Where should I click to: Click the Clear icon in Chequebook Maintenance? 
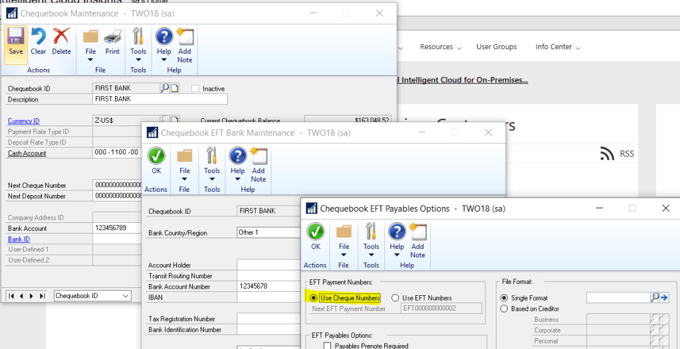(39, 41)
